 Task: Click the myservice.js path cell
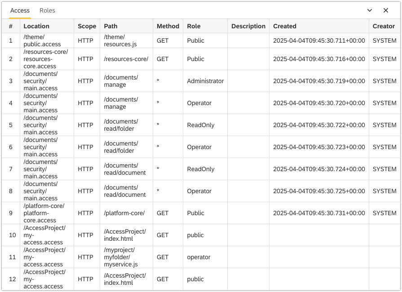126,257
